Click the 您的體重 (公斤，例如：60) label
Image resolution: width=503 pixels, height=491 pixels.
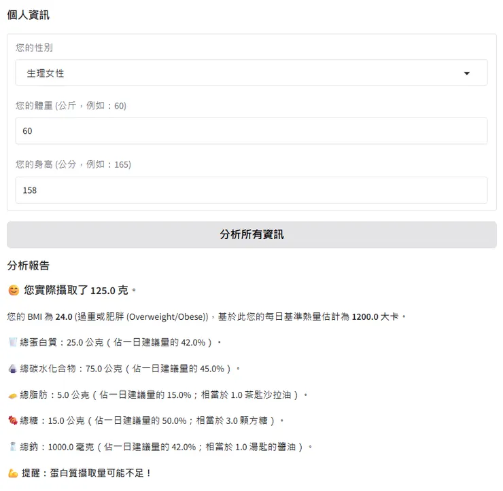pos(71,105)
